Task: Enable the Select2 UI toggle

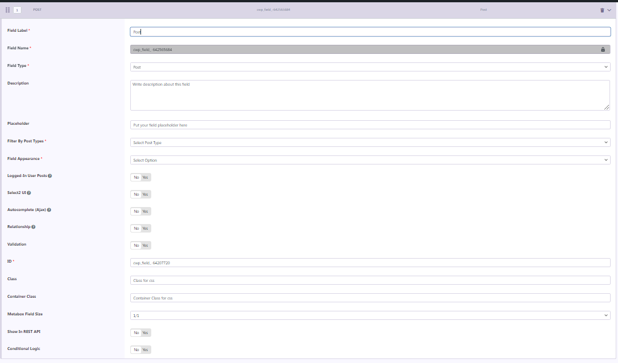Action: tap(140, 194)
